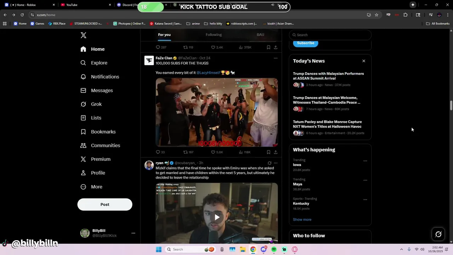The height and width of the screenshot is (255, 453).
Task: Play the Mizkif video
Action: coord(217,217)
